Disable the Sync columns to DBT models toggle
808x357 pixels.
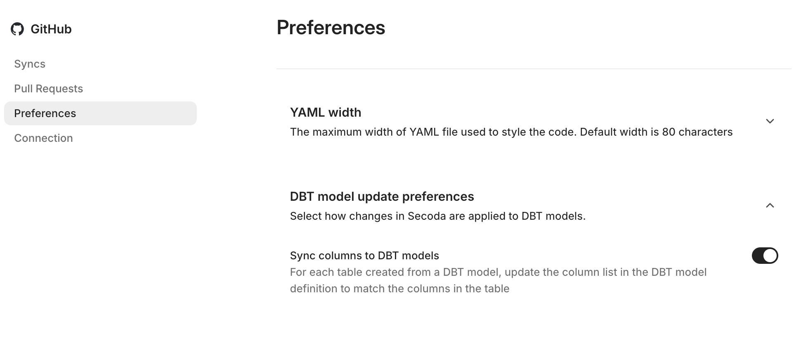765,256
